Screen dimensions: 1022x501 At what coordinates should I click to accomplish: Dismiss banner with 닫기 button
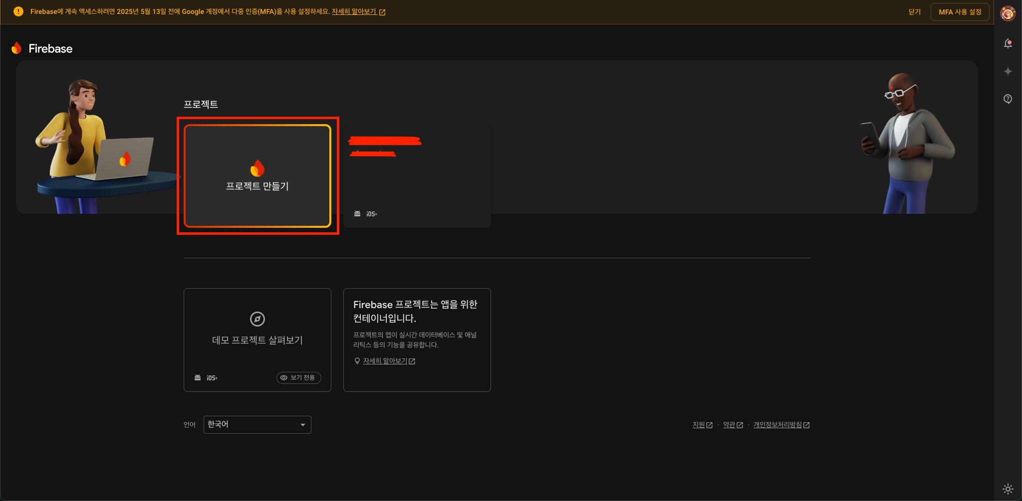tap(915, 12)
